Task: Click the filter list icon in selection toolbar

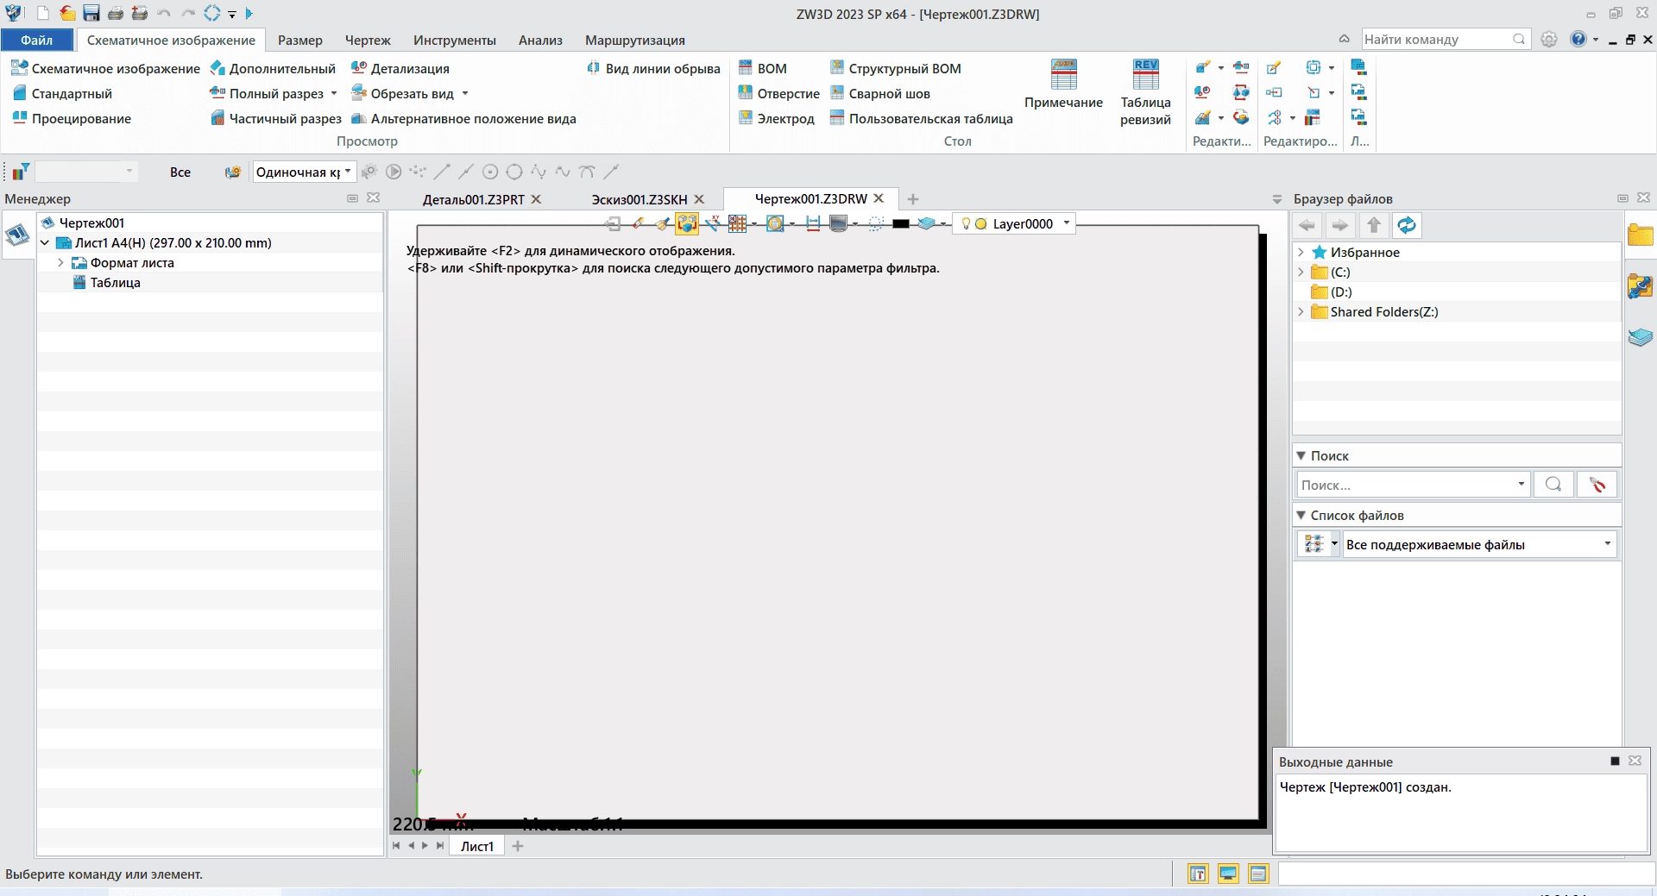Action: pyautogui.click(x=19, y=172)
